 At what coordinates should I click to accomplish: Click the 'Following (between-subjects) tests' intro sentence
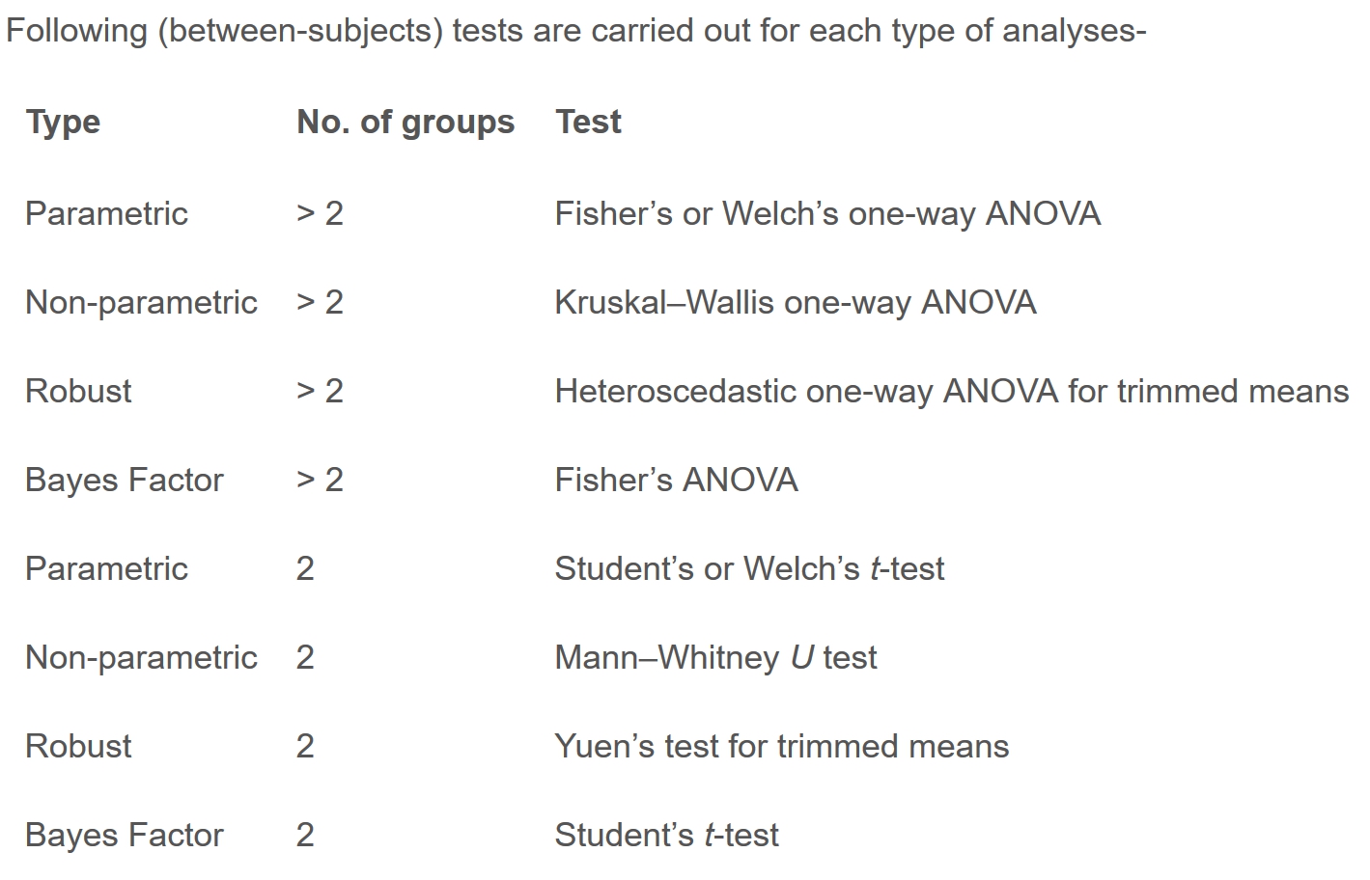[575, 31]
